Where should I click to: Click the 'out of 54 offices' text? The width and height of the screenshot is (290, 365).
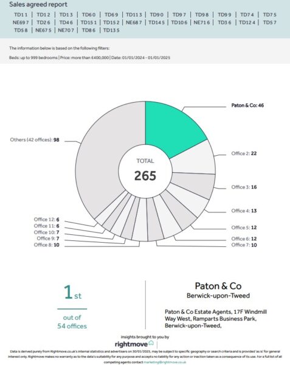72,322
